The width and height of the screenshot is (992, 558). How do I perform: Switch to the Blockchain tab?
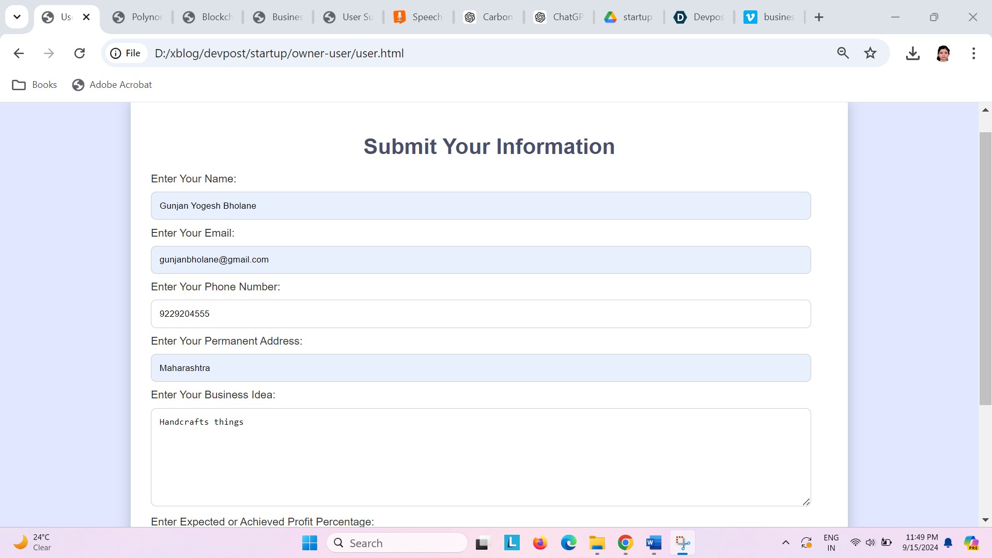pos(208,17)
